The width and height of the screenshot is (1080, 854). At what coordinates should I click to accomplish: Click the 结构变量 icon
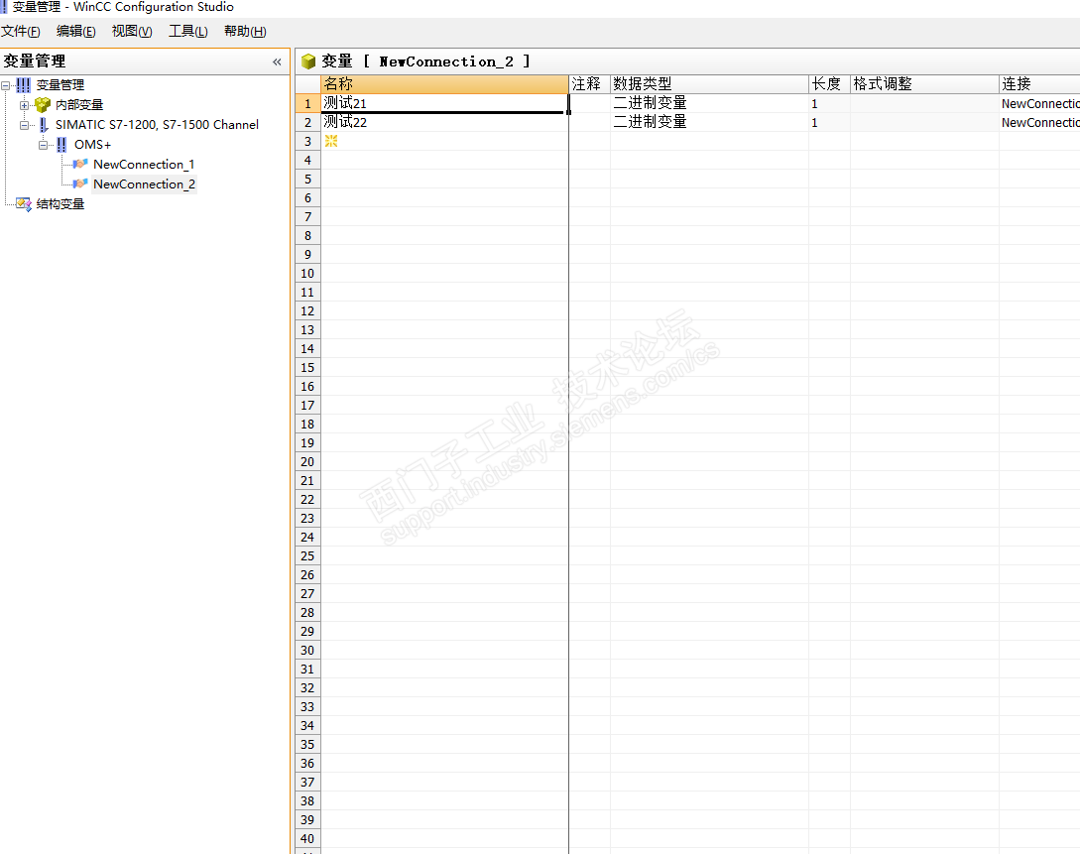point(24,204)
